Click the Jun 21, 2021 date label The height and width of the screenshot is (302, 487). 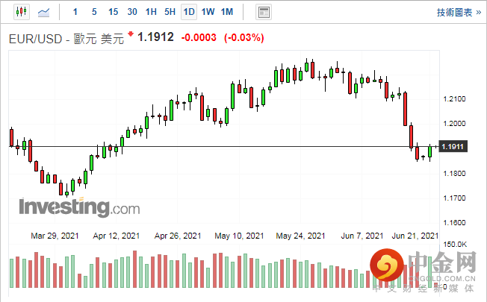[x=415, y=236]
